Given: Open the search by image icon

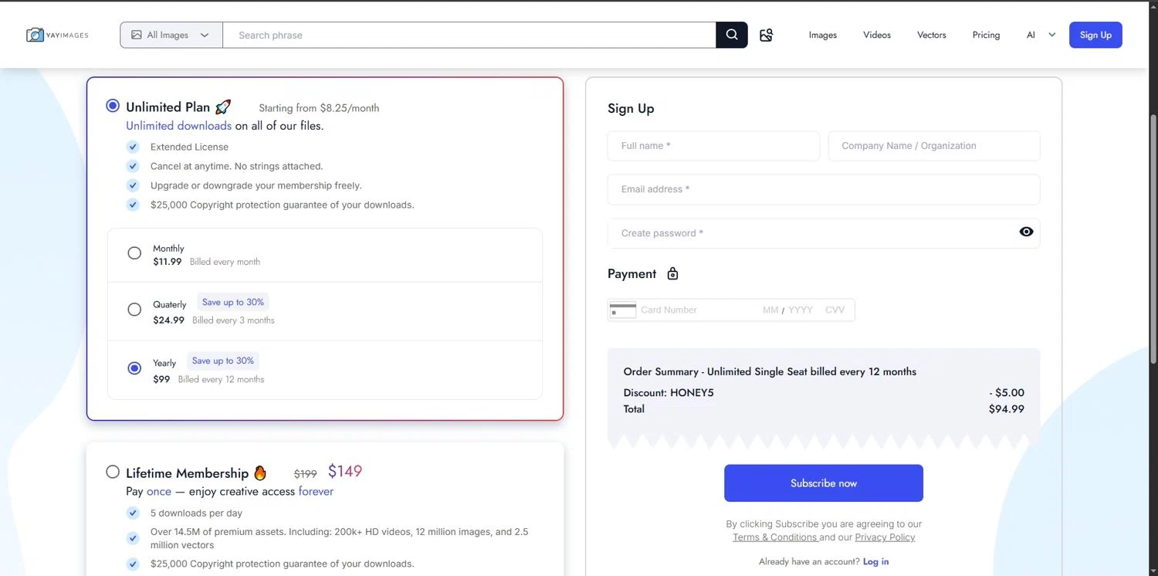Looking at the screenshot, I should point(766,35).
